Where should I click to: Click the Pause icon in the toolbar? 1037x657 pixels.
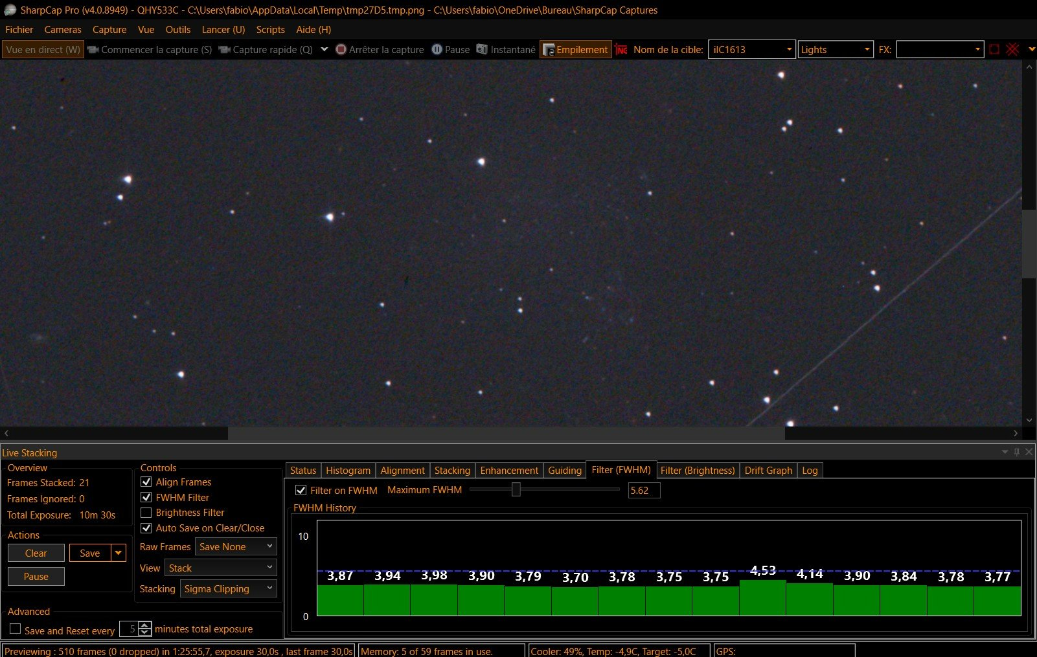pyautogui.click(x=437, y=49)
